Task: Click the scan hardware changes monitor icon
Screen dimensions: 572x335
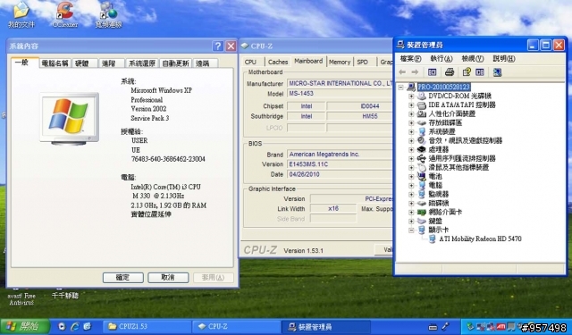Action: tap(497, 72)
